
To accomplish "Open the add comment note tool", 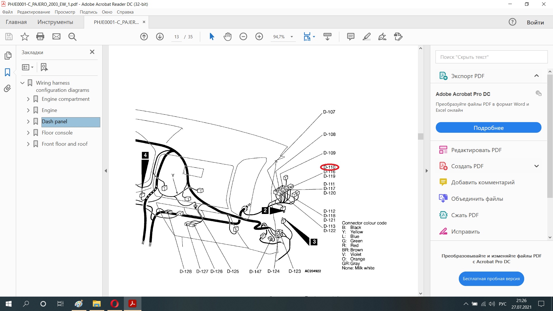I will pos(351,37).
